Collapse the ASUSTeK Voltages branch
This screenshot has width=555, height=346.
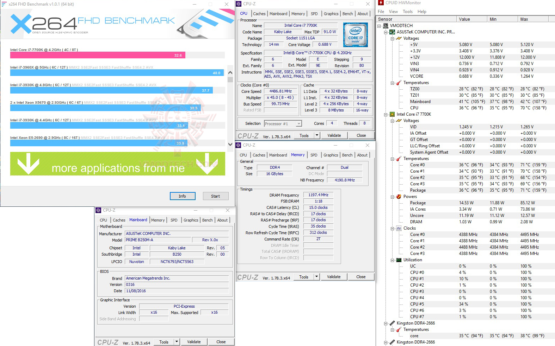pyautogui.click(x=393, y=38)
